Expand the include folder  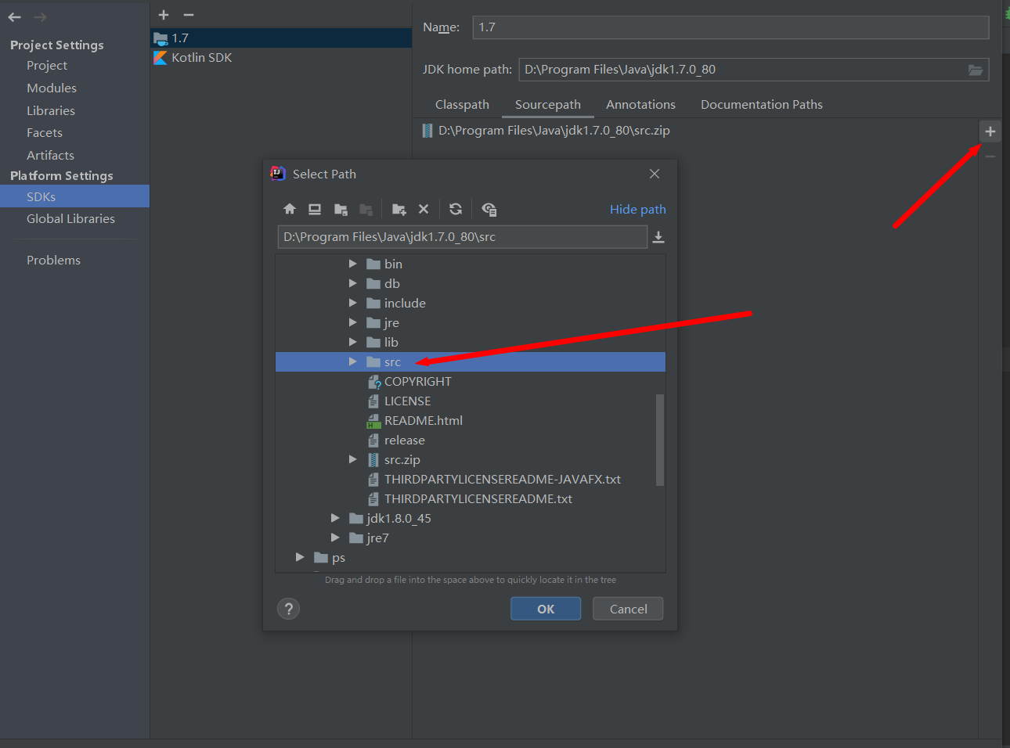(x=352, y=303)
